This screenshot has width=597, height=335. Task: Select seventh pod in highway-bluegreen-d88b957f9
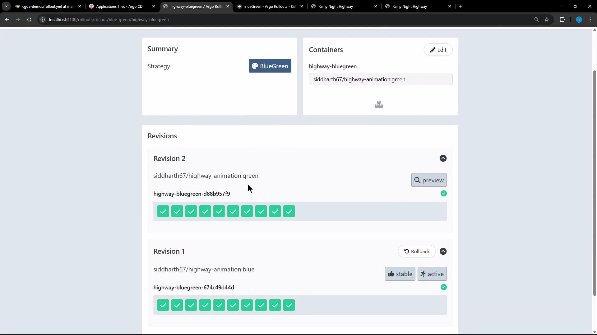[247, 211]
